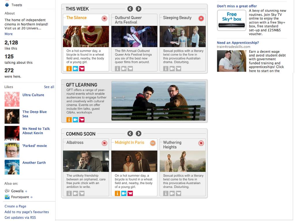Open Foursquare link
Screen dimensions: 295x221
pyautogui.click(x=20, y=197)
